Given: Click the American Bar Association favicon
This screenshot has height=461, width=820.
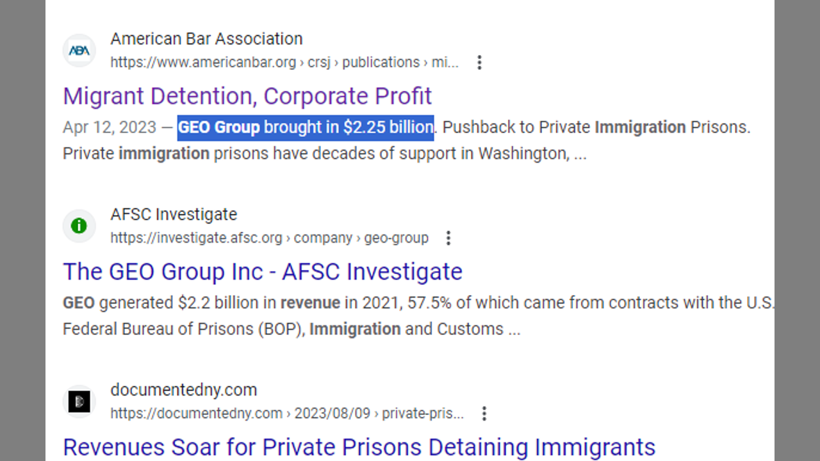Looking at the screenshot, I should click(79, 51).
